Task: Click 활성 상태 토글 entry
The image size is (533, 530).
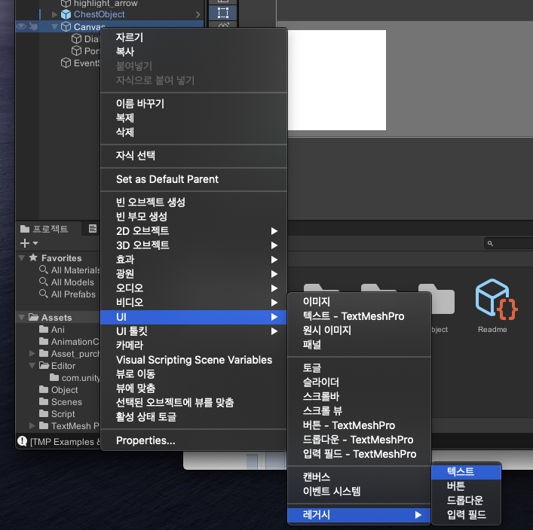Action: coord(194,417)
